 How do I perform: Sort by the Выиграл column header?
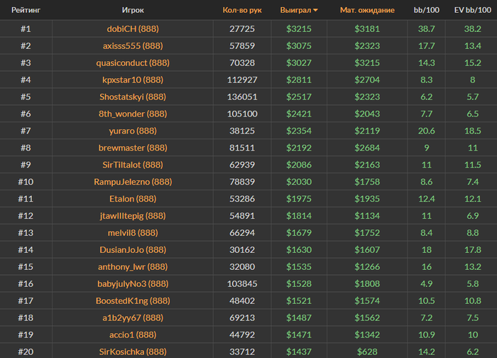(299, 10)
